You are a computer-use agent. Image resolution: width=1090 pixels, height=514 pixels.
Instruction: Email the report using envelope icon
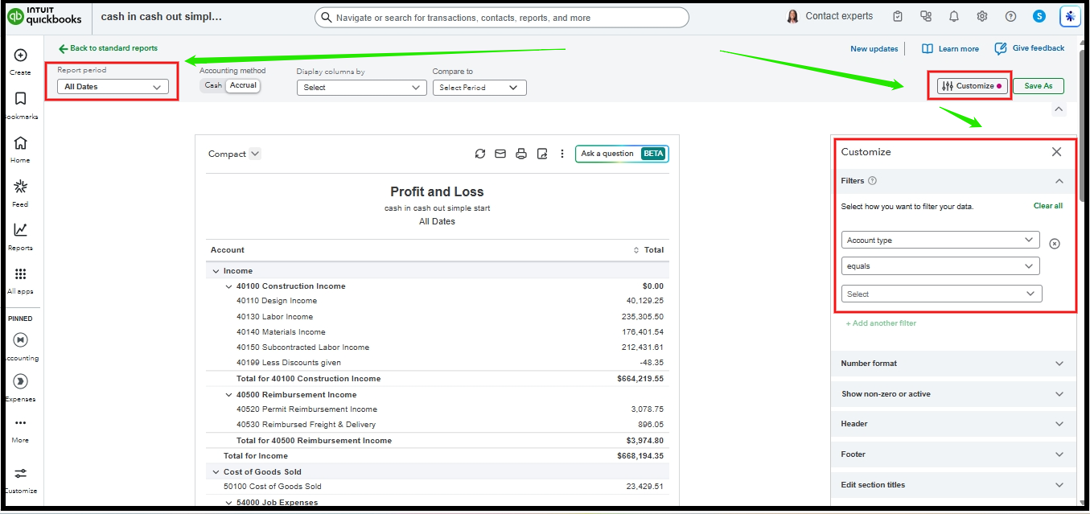[x=500, y=154]
